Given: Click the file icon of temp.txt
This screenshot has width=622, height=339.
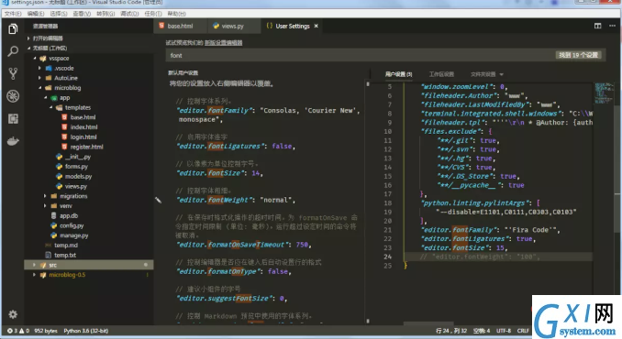Looking at the screenshot, I should (x=49, y=255).
